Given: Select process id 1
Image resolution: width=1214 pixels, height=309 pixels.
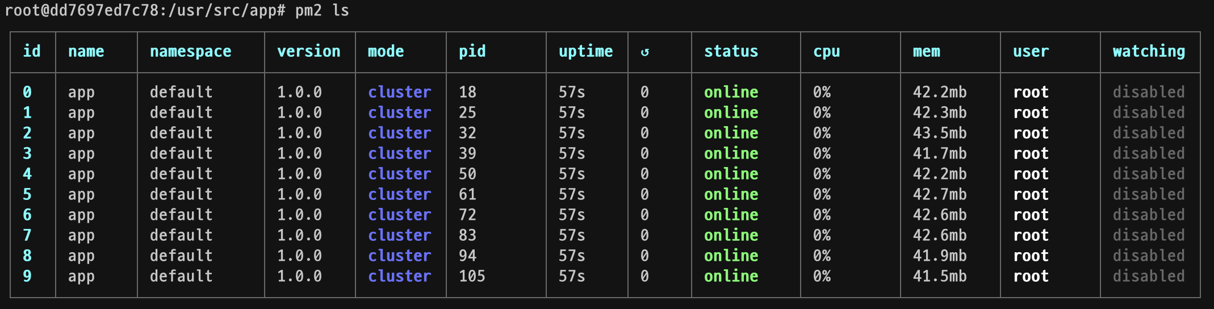Looking at the screenshot, I should coord(27,112).
